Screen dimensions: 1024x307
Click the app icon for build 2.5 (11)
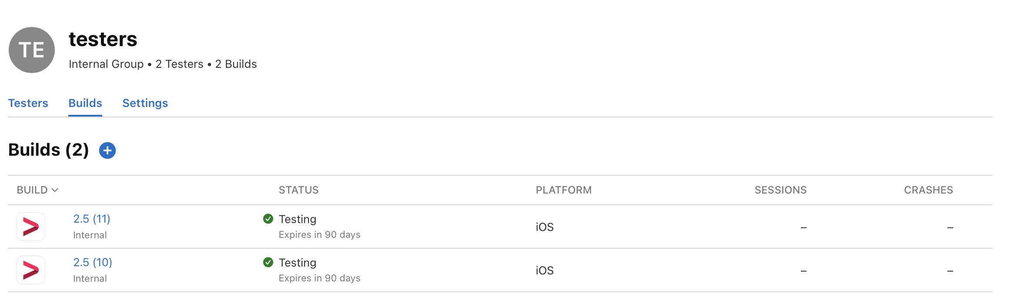tap(31, 227)
